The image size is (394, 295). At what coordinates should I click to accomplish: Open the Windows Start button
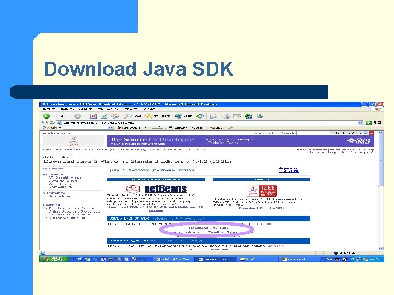pyautogui.click(x=54, y=259)
